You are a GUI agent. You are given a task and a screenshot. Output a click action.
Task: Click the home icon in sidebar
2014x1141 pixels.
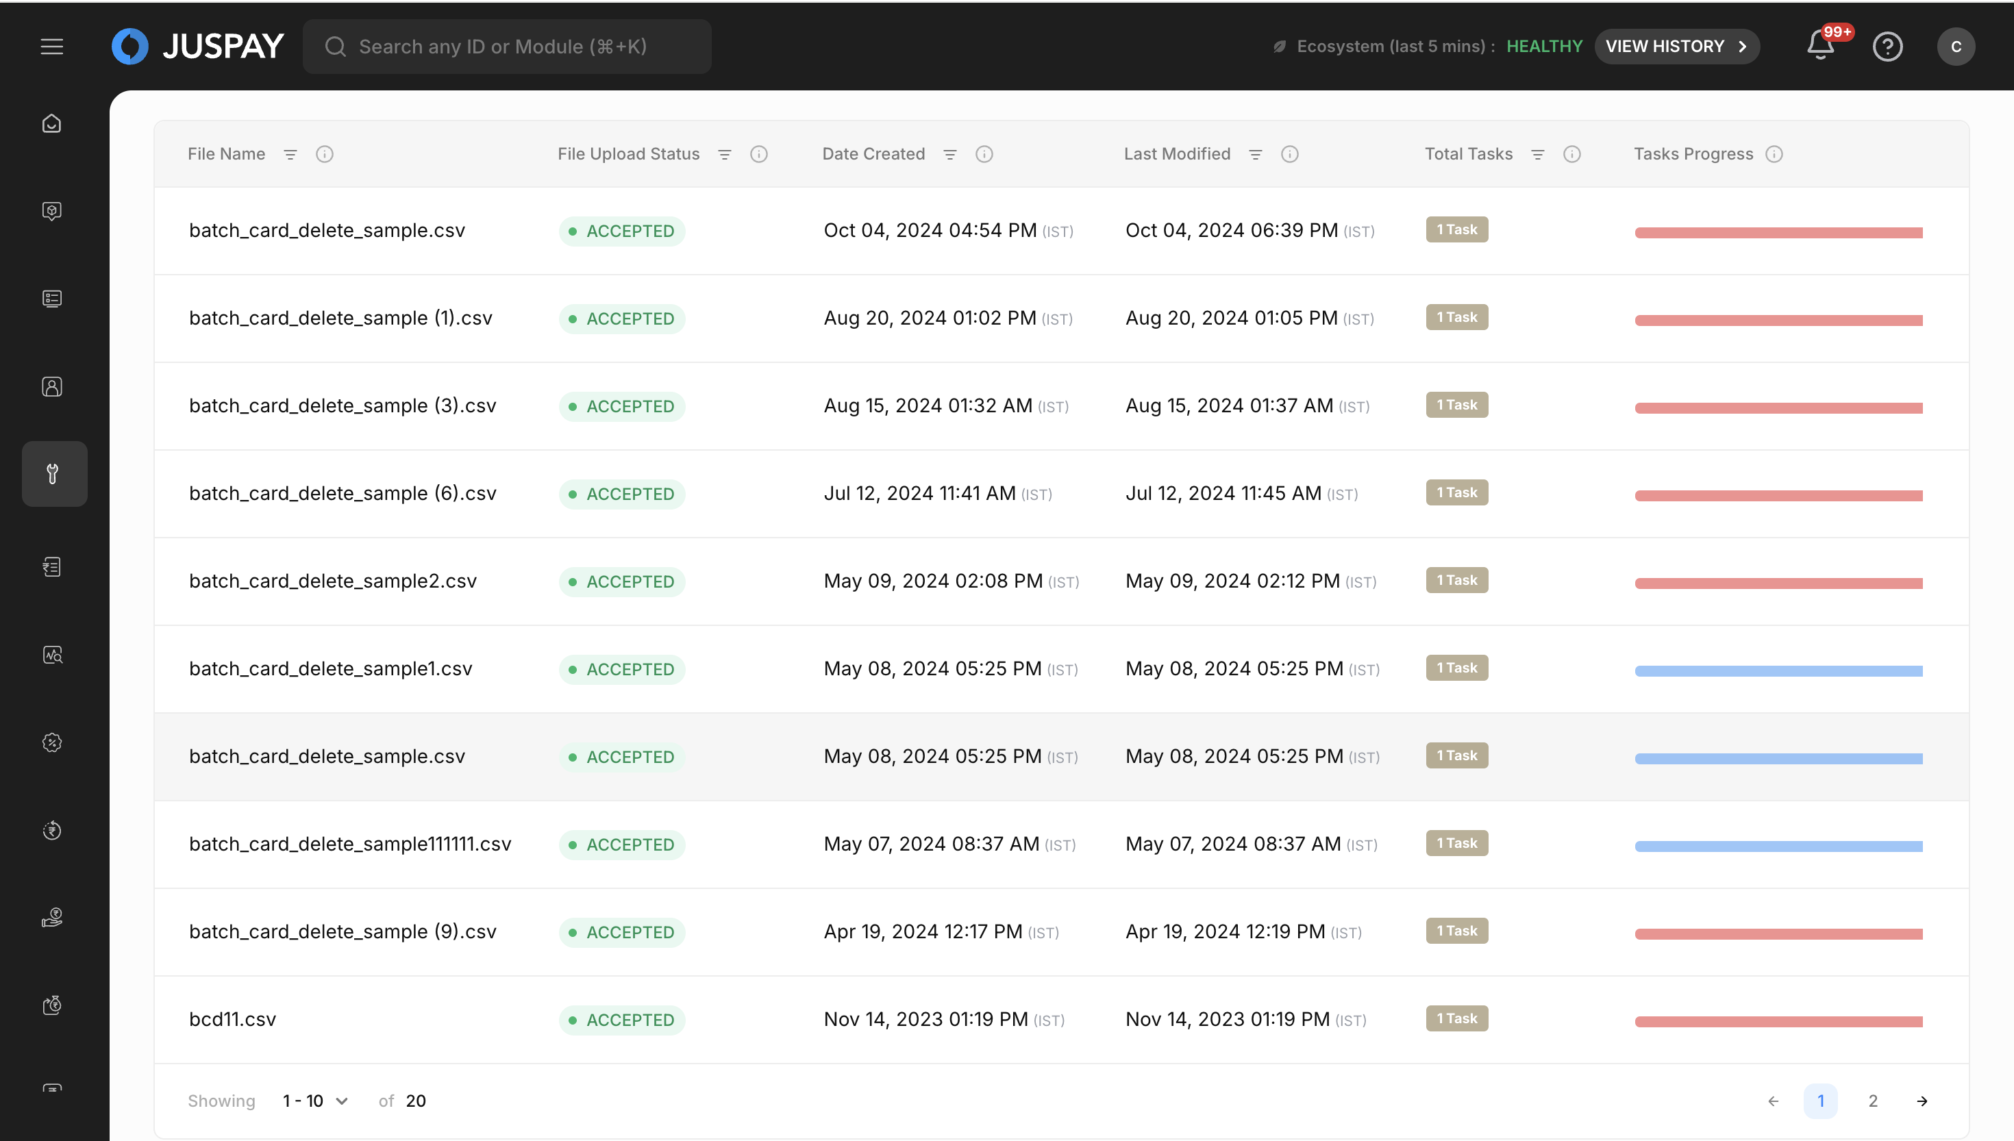(52, 124)
